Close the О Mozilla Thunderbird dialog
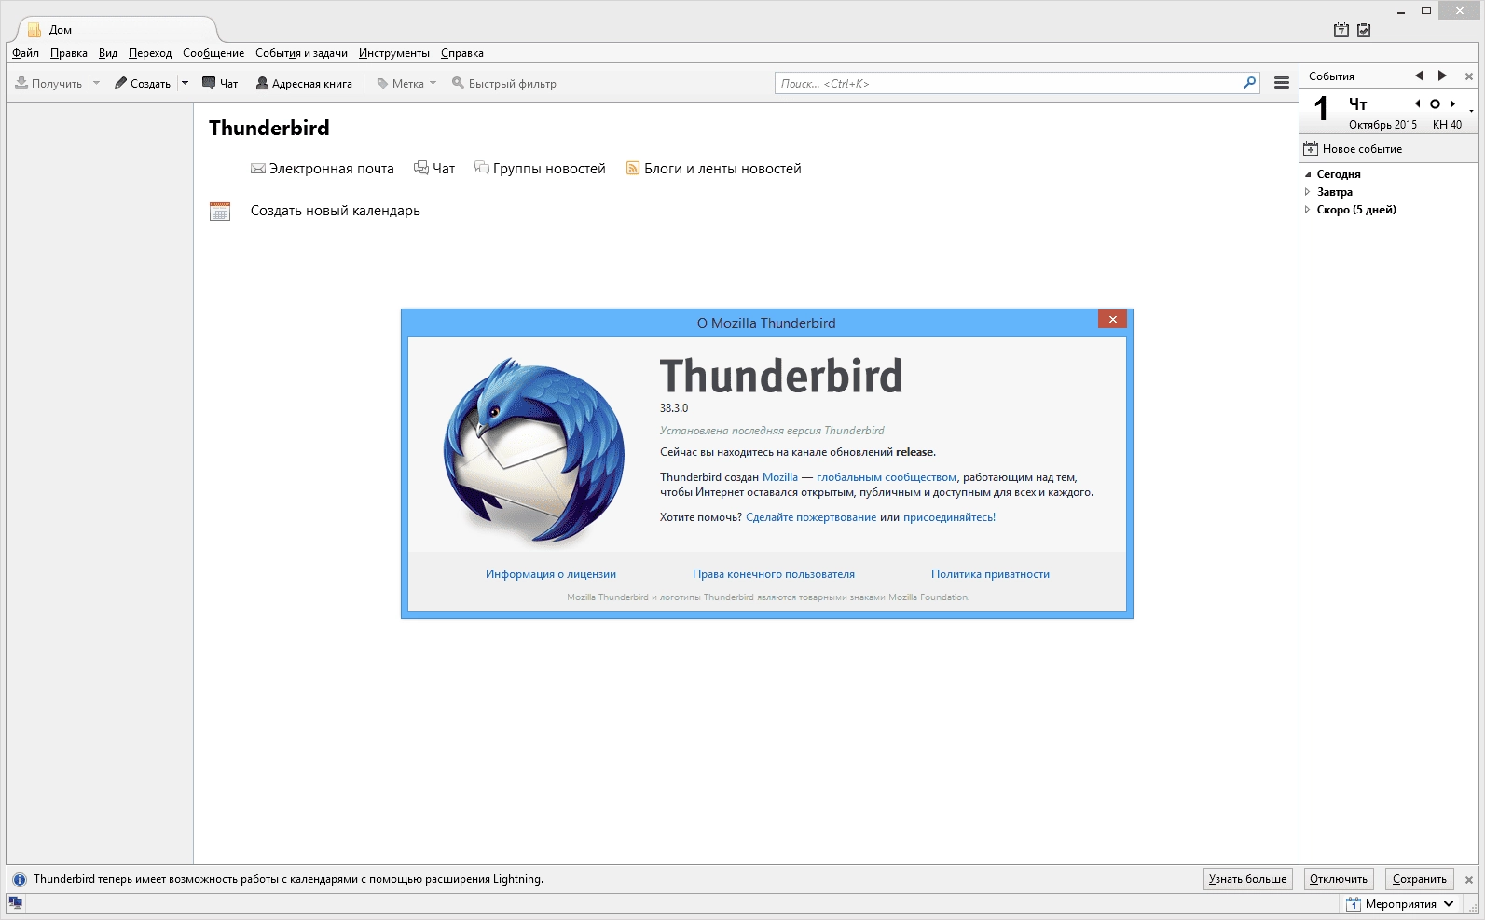The image size is (1485, 920). [1112, 319]
